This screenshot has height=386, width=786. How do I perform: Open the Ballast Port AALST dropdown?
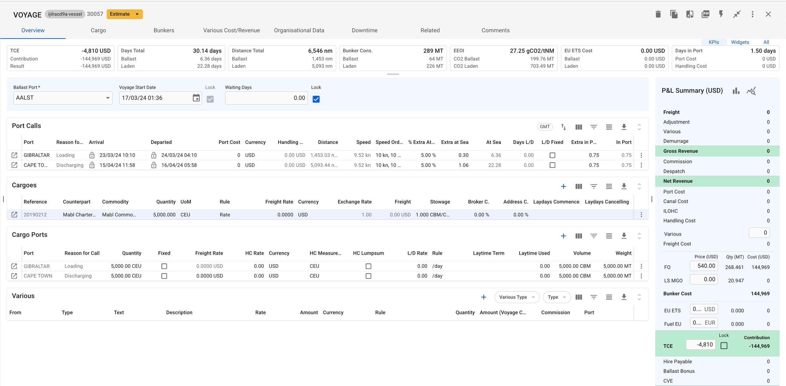click(107, 98)
